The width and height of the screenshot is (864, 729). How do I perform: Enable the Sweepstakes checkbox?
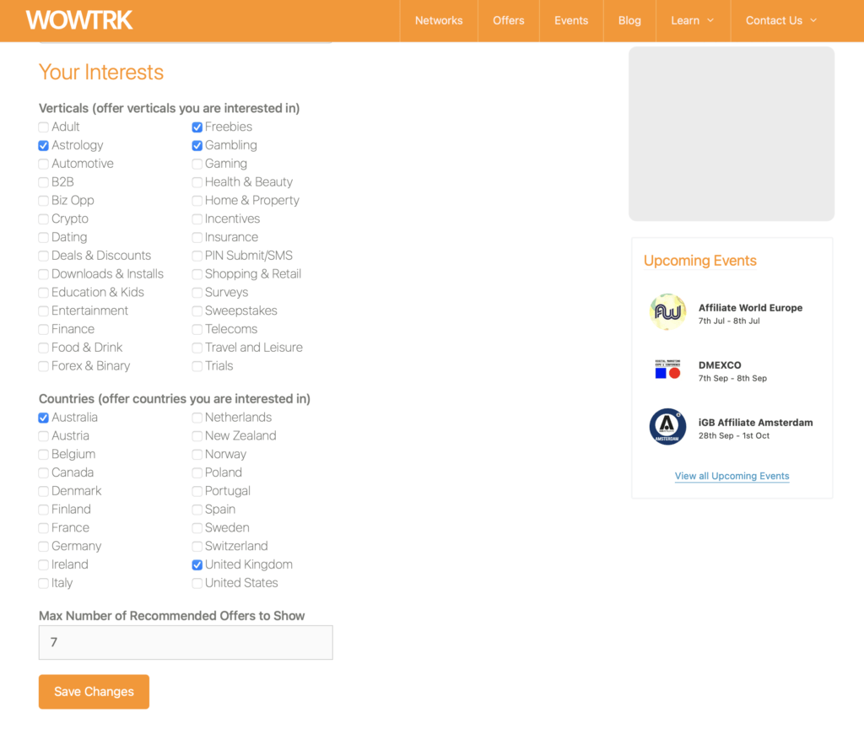click(197, 310)
